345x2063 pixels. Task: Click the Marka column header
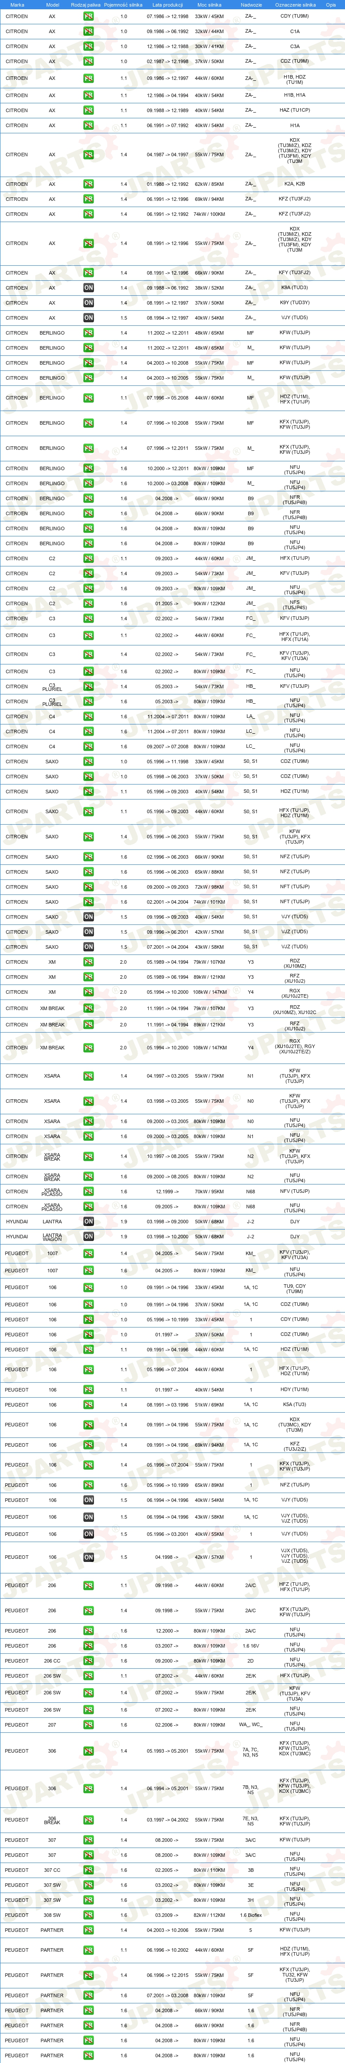coord(17,5)
